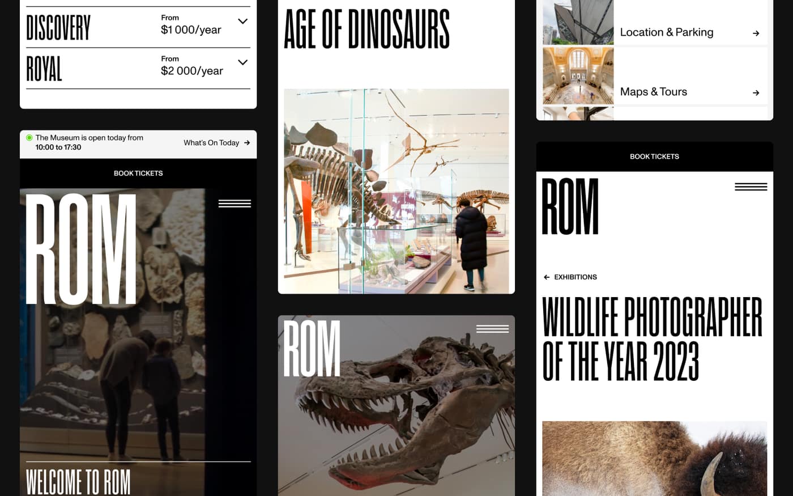
Task: Expand the Discovery membership chevron
Action: (x=242, y=22)
